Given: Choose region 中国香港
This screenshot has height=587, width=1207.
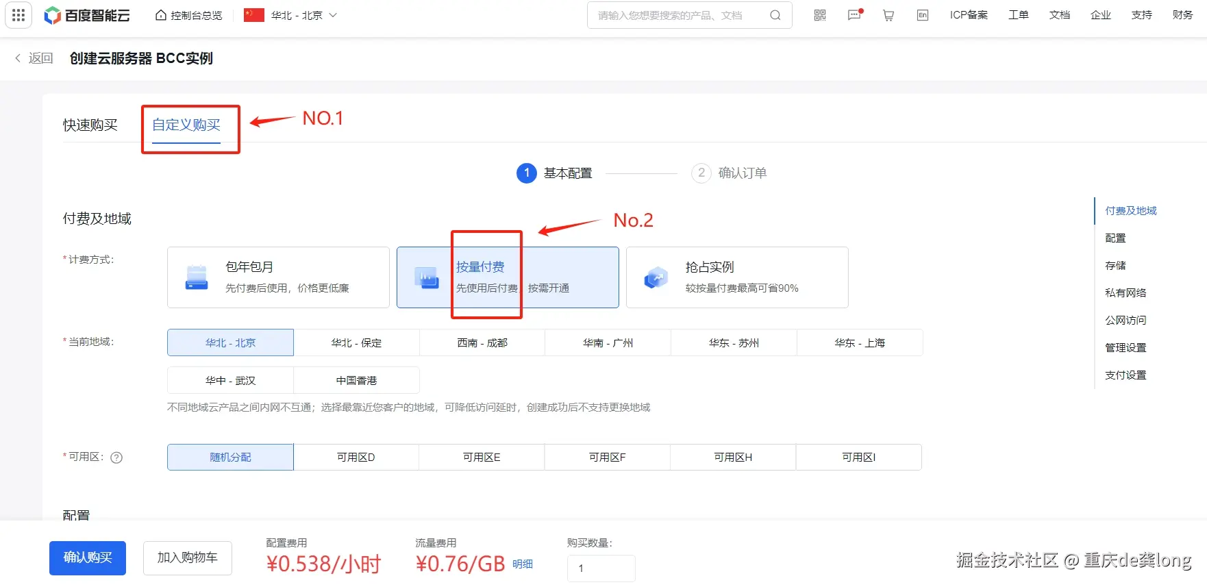Looking at the screenshot, I should coord(356,380).
